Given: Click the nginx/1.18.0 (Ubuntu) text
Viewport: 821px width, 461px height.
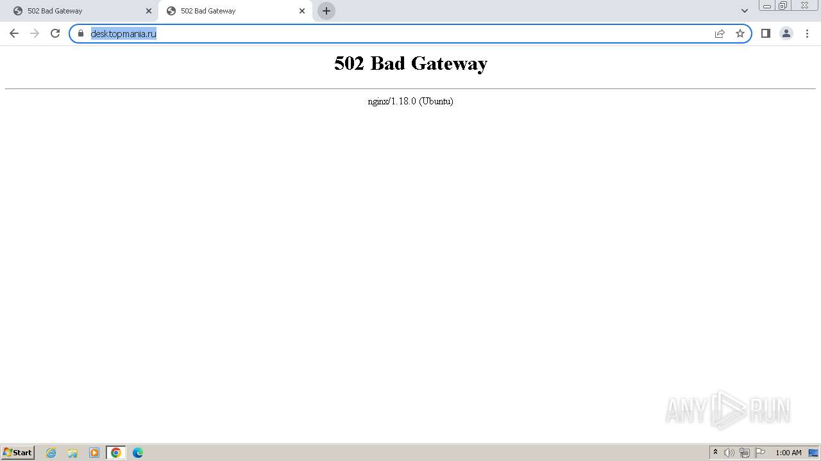Looking at the screenshot, I should pos(410,101).
